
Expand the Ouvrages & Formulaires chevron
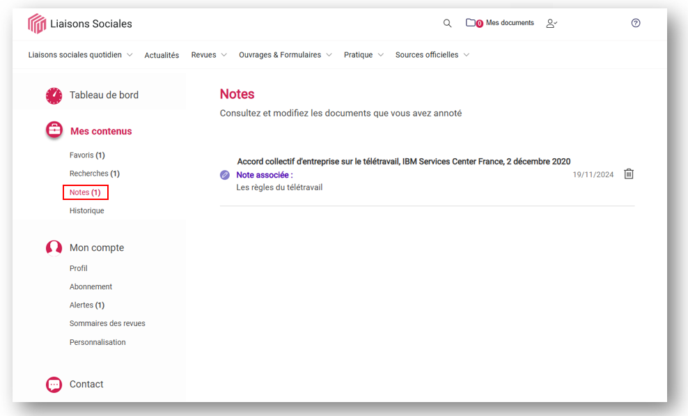pyautogui.click(x=329, y=55)
